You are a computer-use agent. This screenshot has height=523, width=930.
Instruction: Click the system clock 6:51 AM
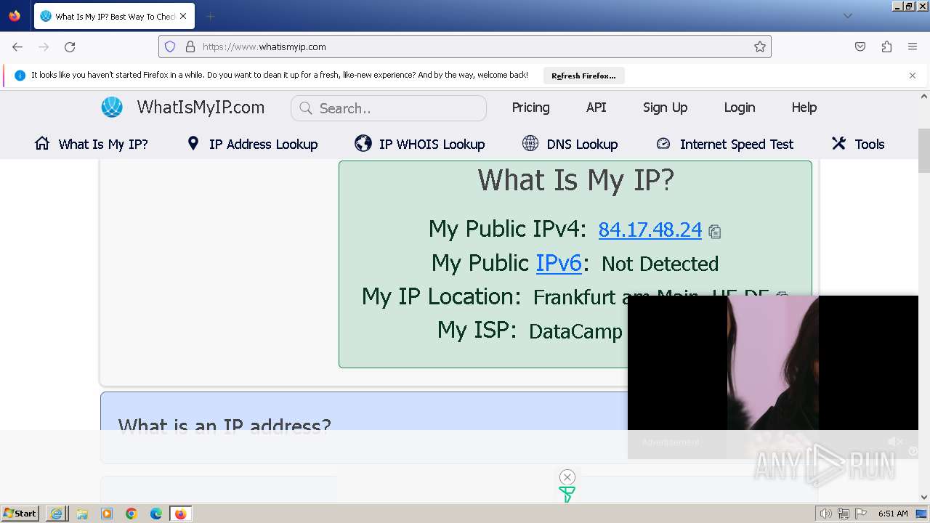[893, 514]
